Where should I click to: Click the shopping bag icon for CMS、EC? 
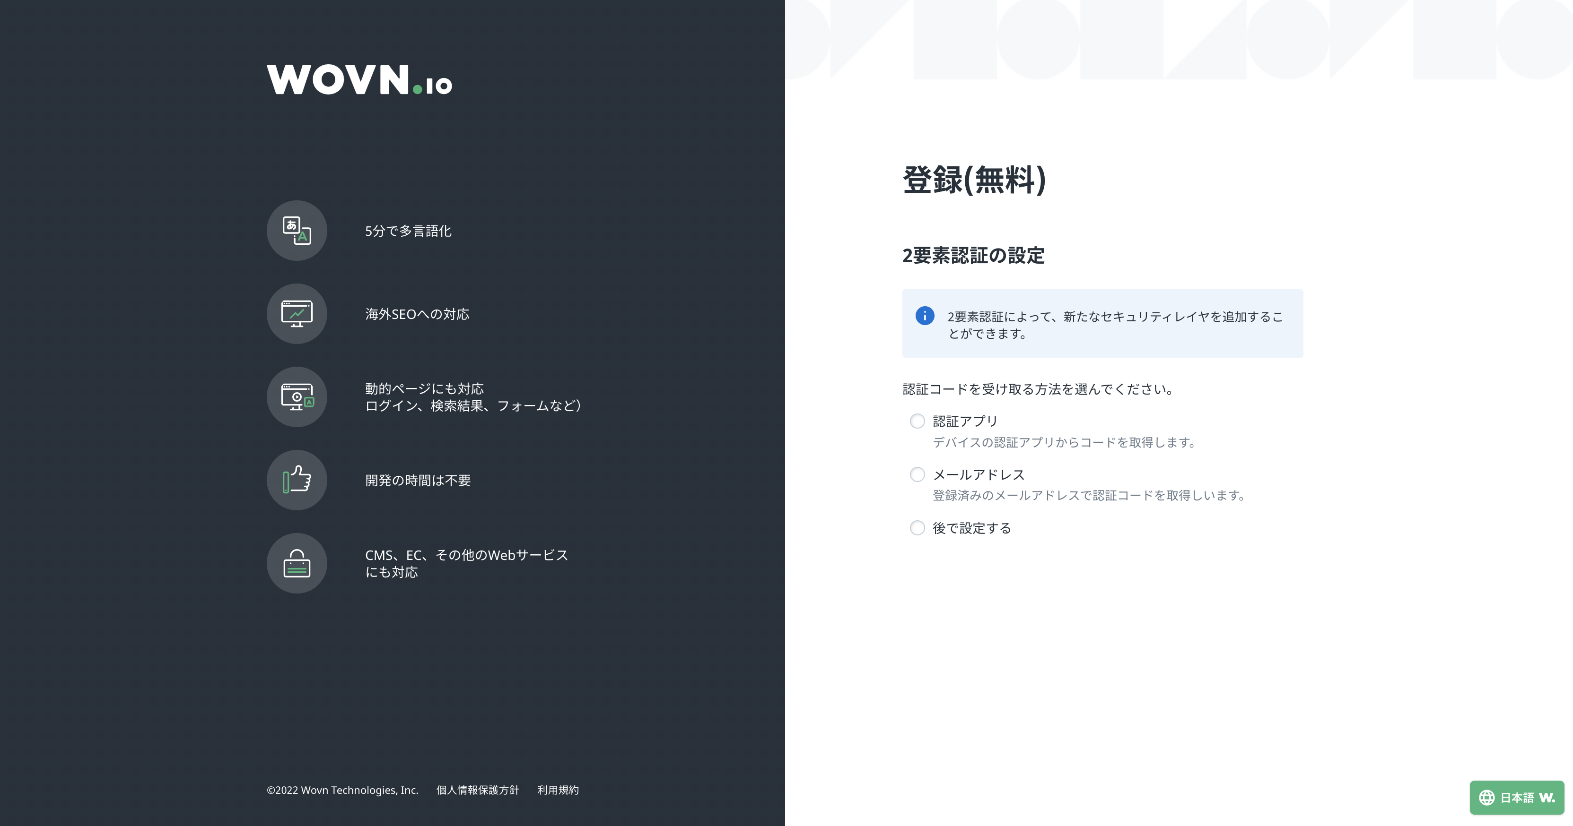[x=297, y=563]
